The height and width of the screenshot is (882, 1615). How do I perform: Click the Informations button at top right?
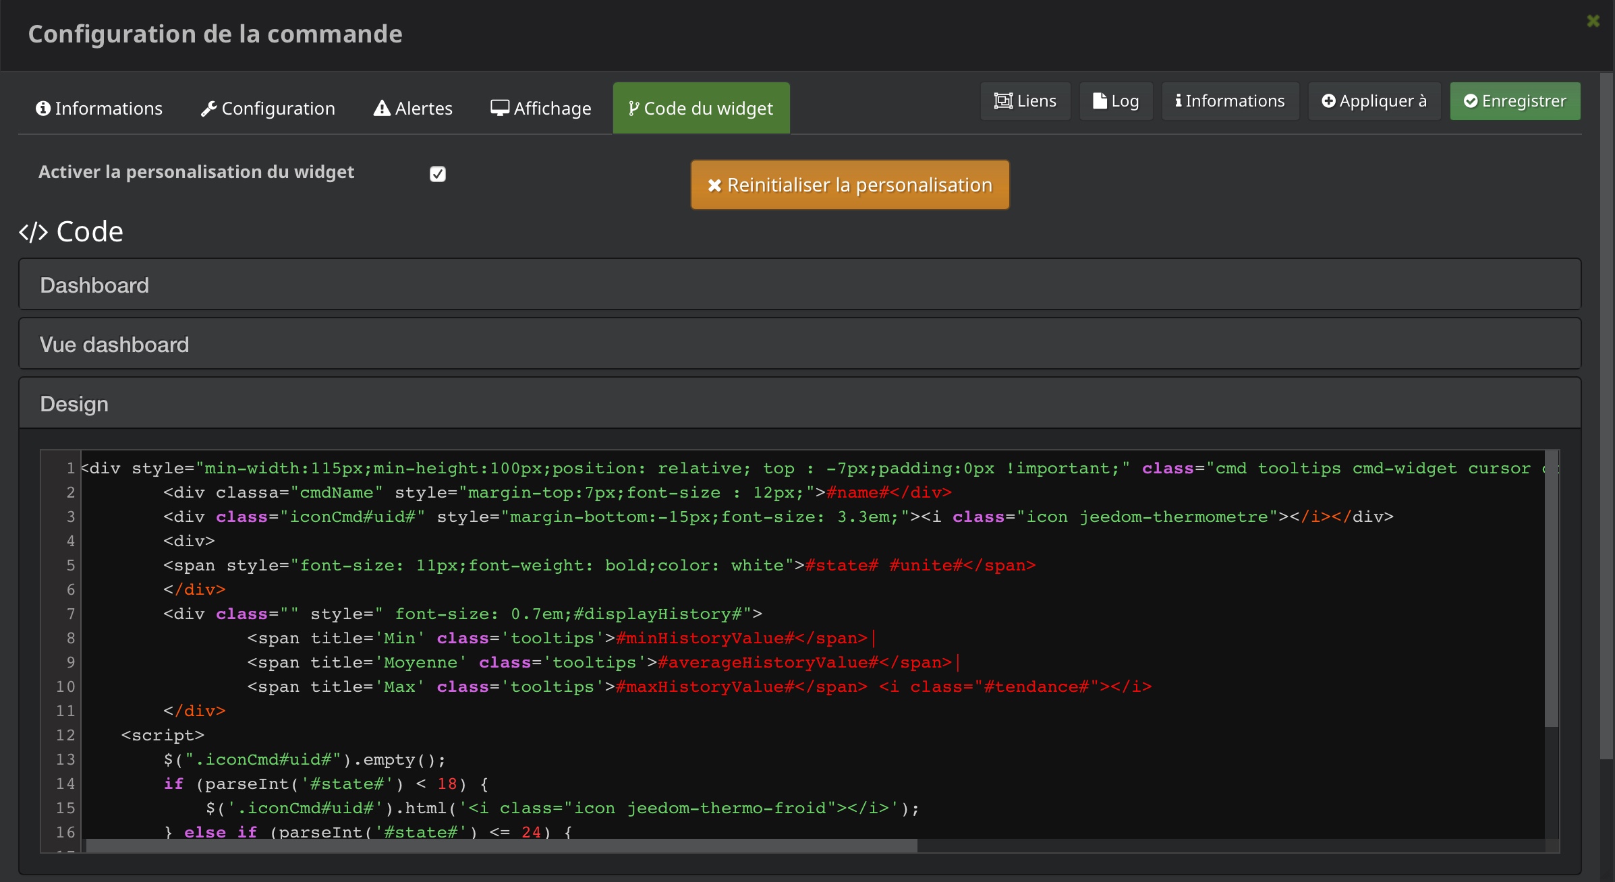pyautogui.click(x=1230, y=101)
